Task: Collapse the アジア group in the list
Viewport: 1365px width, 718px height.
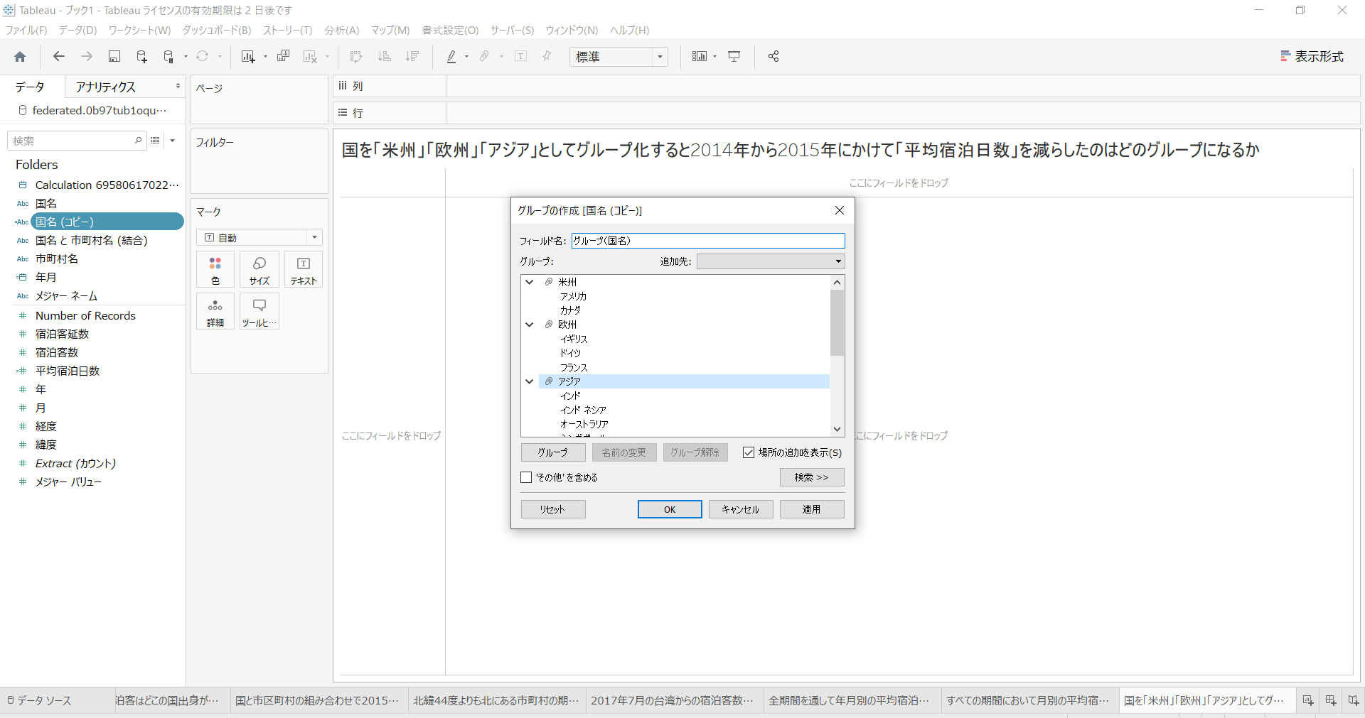Action: (x=530, y=381)
